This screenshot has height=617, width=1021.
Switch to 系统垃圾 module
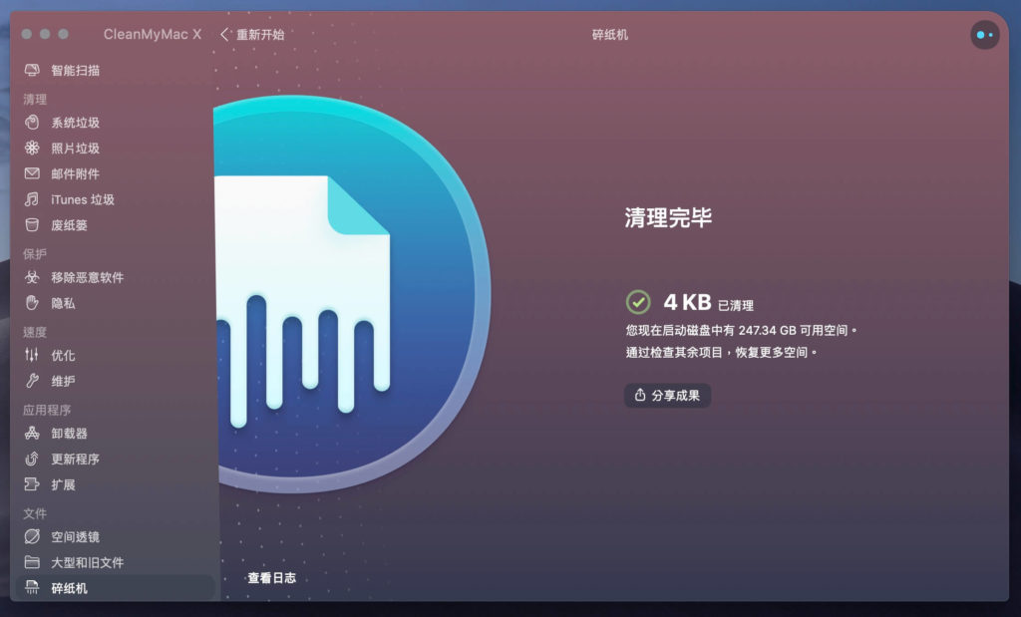click(x=76, y=123)
